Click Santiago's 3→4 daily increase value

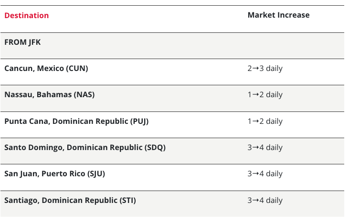coord(265,200)
